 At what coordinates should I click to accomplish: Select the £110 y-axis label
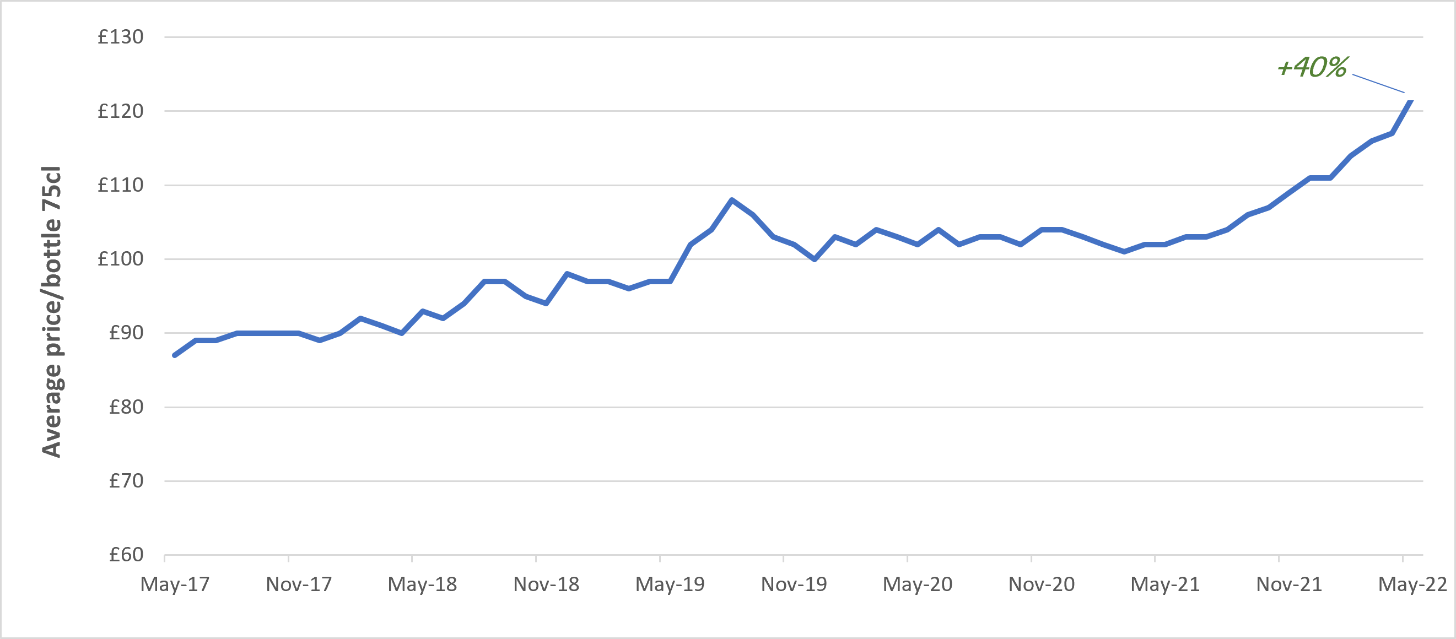(120, 185)
